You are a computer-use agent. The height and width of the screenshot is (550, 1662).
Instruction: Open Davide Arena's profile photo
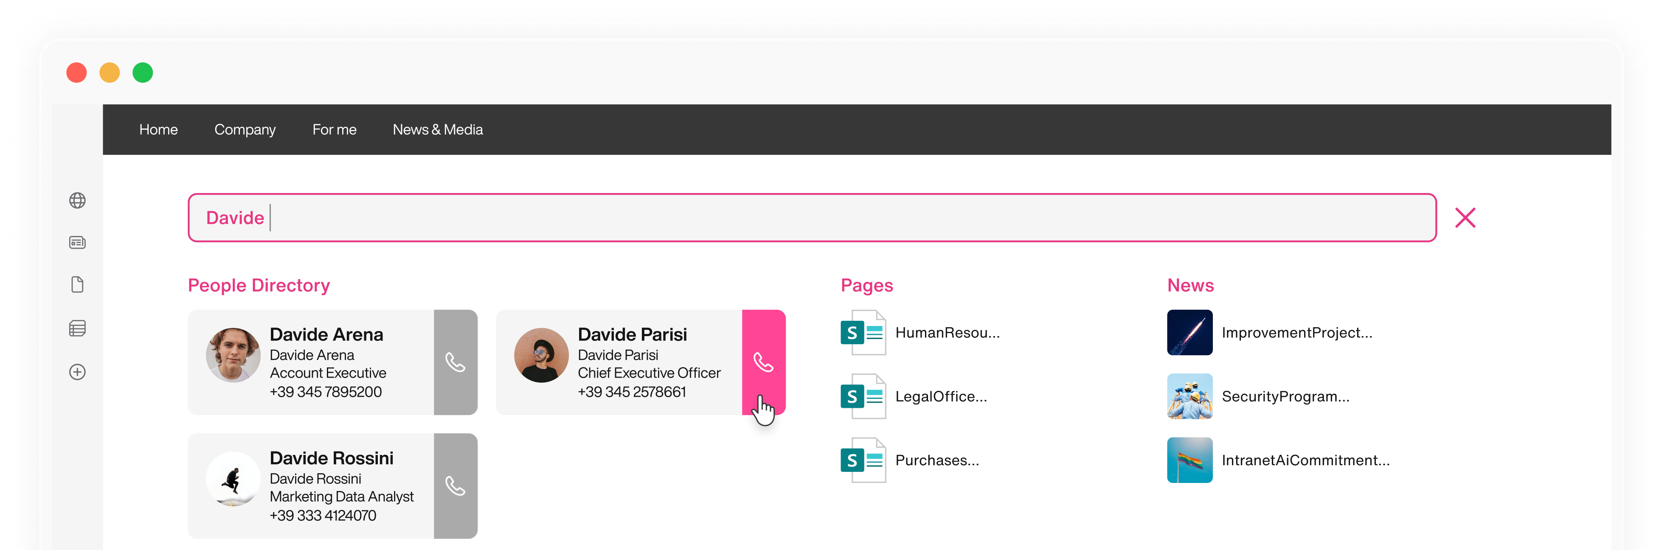coord(233,355)
